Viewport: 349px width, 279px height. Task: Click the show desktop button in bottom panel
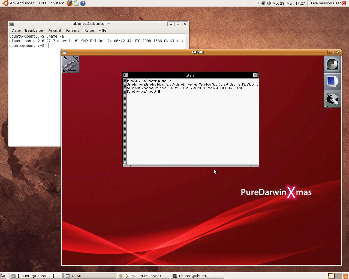(3, 276)
